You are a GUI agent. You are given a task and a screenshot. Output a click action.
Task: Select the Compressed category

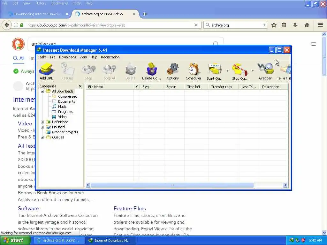tap(68, 96)
